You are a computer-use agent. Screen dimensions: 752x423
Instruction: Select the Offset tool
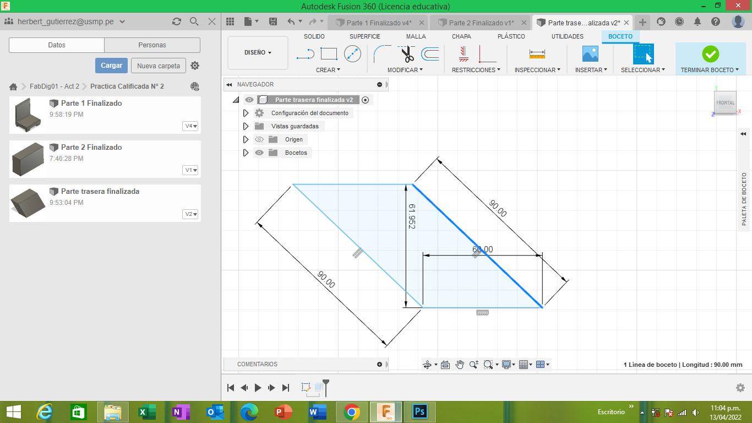point(430,54)
